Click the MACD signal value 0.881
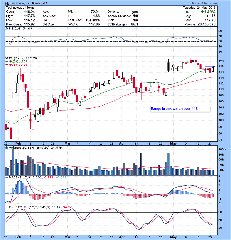This screenshot has height=240, width=231. coord(49,178)
